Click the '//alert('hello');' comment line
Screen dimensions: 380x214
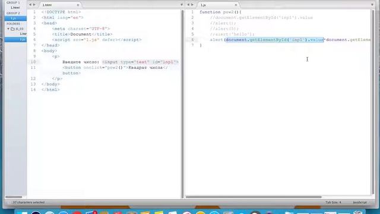[232, 34]
